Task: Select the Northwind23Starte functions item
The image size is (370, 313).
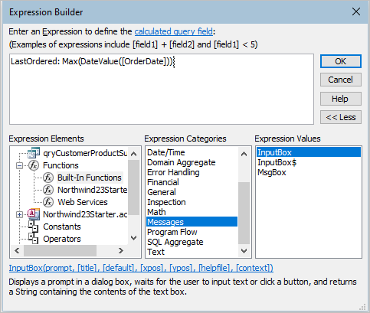Action: pyautogui.click(x=93, y=190)
